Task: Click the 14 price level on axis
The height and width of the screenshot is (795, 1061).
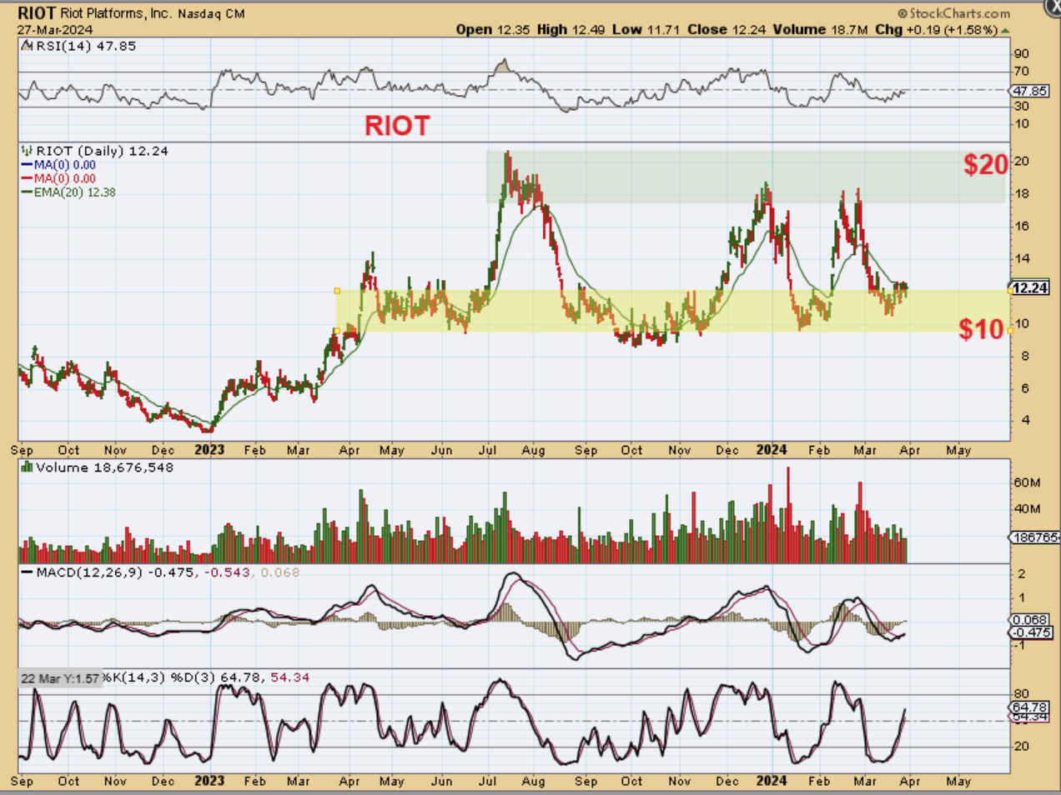Action: 1021,258
